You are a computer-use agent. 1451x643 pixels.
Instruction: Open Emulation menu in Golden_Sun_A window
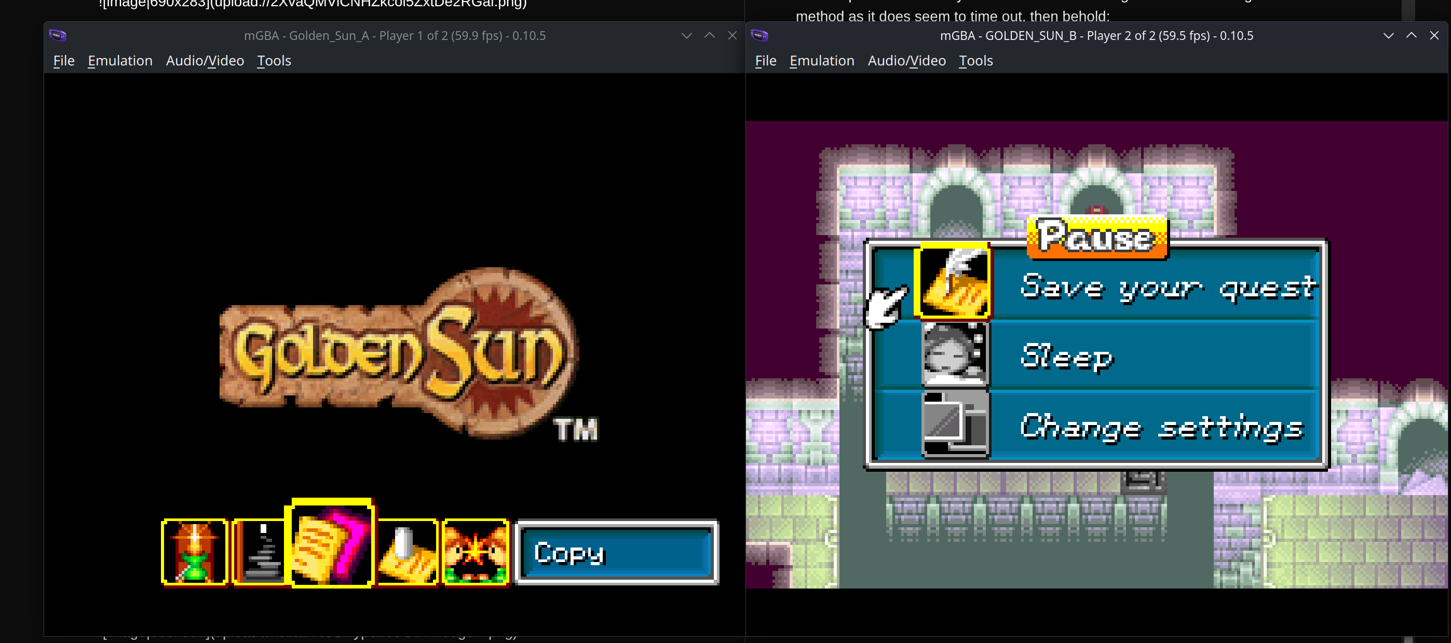click(120, 61)
